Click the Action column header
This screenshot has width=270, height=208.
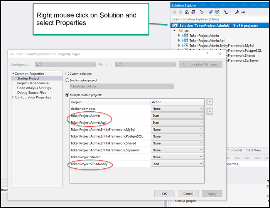coord(177,102)
